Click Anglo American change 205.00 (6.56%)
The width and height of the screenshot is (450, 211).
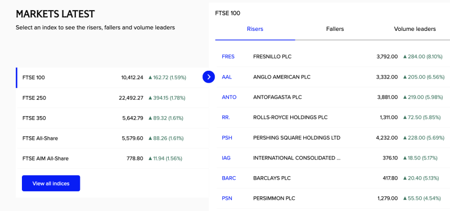(x=424, y=77)
